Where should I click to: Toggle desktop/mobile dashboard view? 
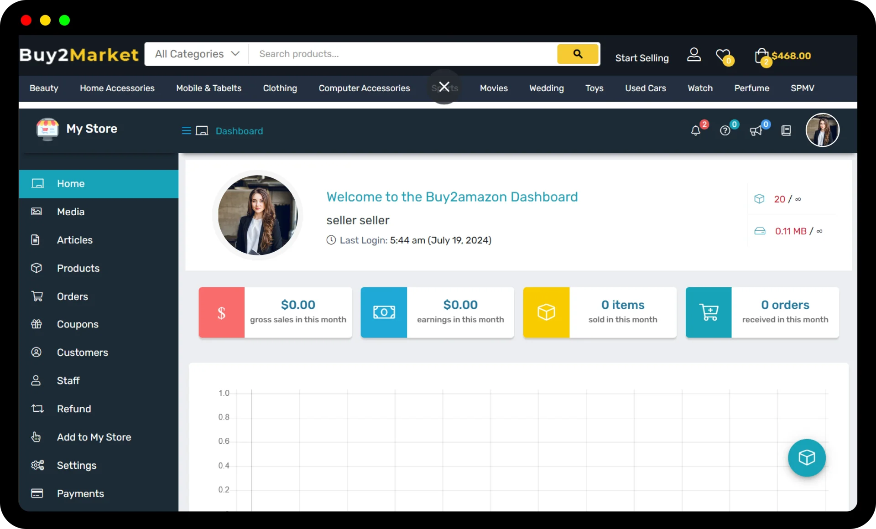(202, 131)
